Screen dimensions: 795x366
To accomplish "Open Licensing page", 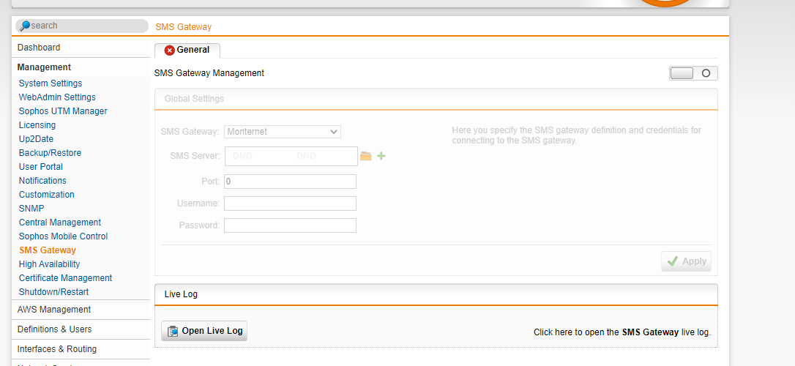I will (37, 125).
